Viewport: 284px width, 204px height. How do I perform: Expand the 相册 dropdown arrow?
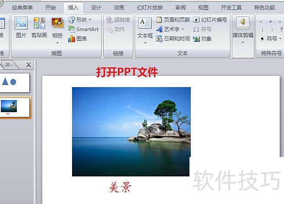(x=57, y=43)
